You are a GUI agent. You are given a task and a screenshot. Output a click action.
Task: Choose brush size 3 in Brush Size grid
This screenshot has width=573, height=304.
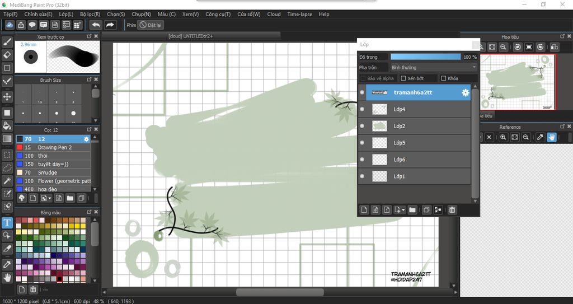(x=73, y=95)
